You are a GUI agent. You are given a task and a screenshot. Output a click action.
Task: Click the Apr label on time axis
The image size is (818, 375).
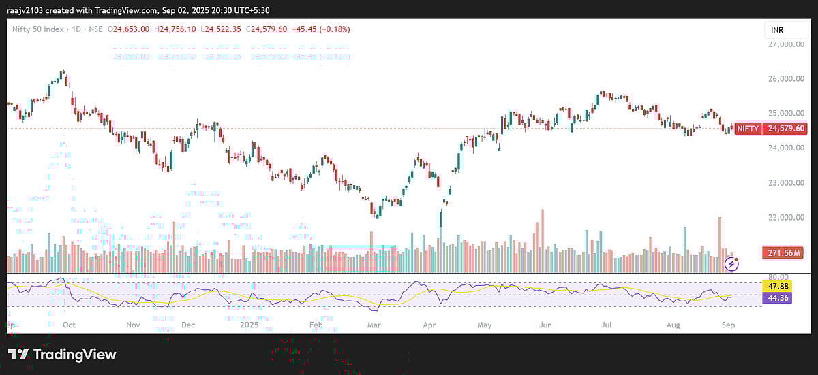pos(429,325)
